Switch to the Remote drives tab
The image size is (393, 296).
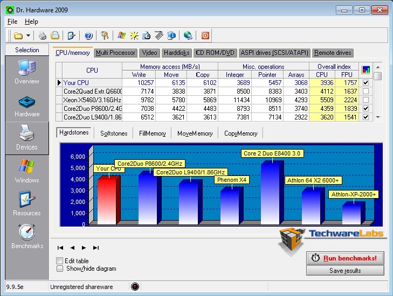pyautogui.click(x=333, y=53)
